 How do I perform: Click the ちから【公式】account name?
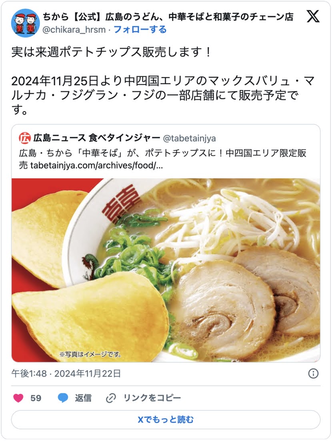coord(168,17)
